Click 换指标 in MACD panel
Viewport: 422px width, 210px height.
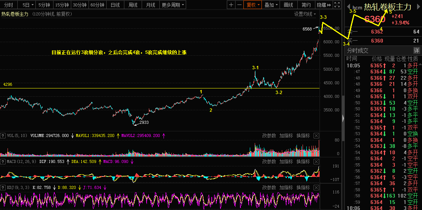pos(303,161)
